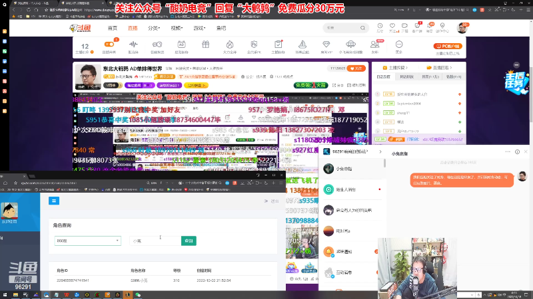This screenshot has height=299, width=533.
Task: Click the camera-link icon in streamer toolbar
Action: coord(157,45)
